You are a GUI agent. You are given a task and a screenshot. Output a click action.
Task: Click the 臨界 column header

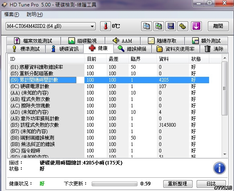point(142,59)
